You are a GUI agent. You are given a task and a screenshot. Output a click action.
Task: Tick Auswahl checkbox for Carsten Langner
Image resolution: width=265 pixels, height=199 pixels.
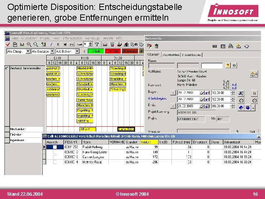[x=55, y=157]
